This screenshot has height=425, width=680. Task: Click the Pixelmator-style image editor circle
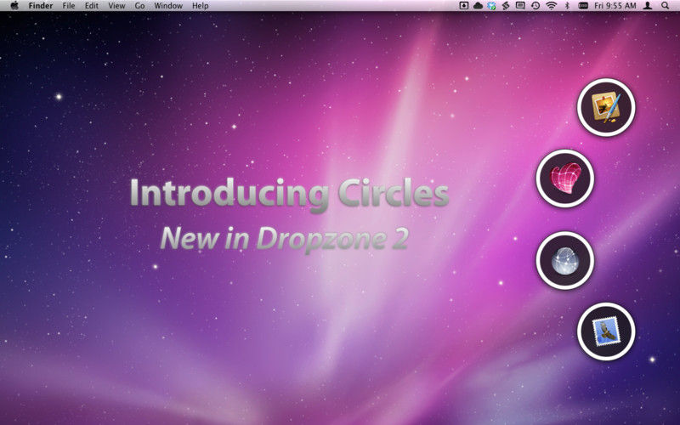(x=606, y=108)
